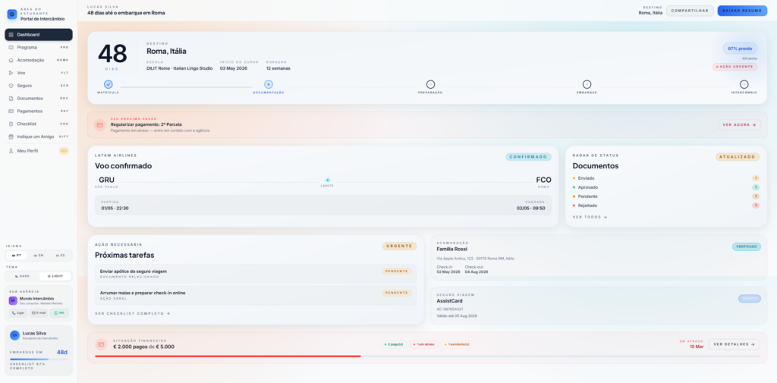The width and height of the screenshot is (777, 383).
Task: Expand financial details with Ver Detalhes
Action: [733, 344]
